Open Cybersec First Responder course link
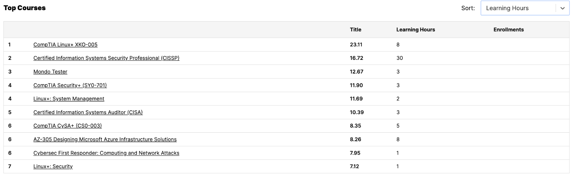Screen dimensions: 573x176 106,153
